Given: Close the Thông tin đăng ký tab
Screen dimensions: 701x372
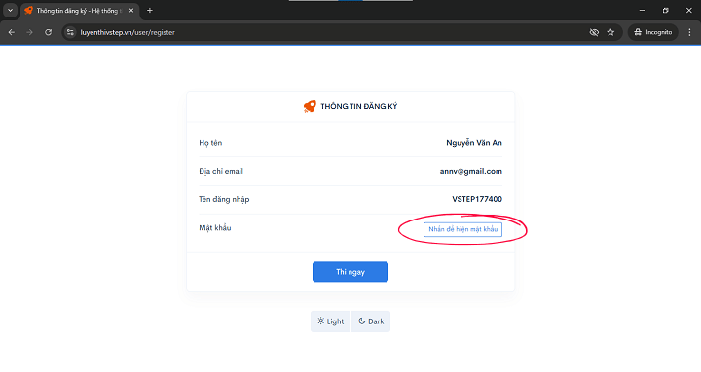Looking at the screenshot, I should (x=131, y=11).
